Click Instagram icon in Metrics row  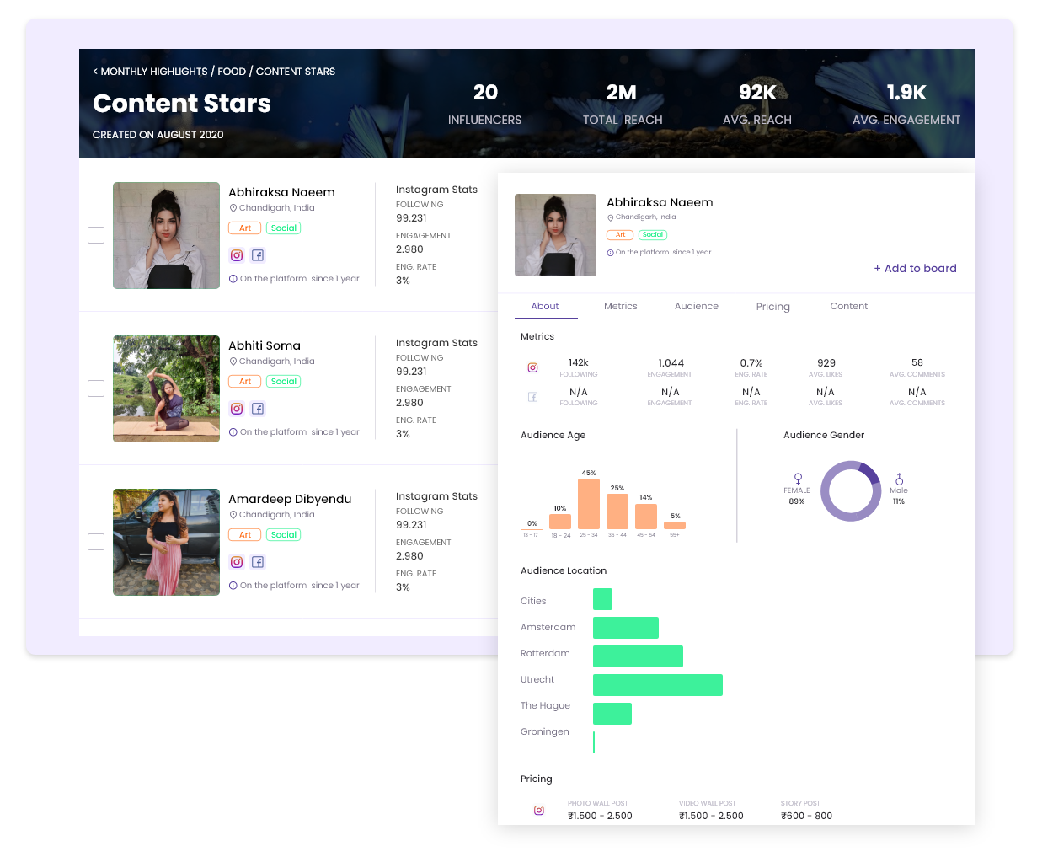click(532, 367)
